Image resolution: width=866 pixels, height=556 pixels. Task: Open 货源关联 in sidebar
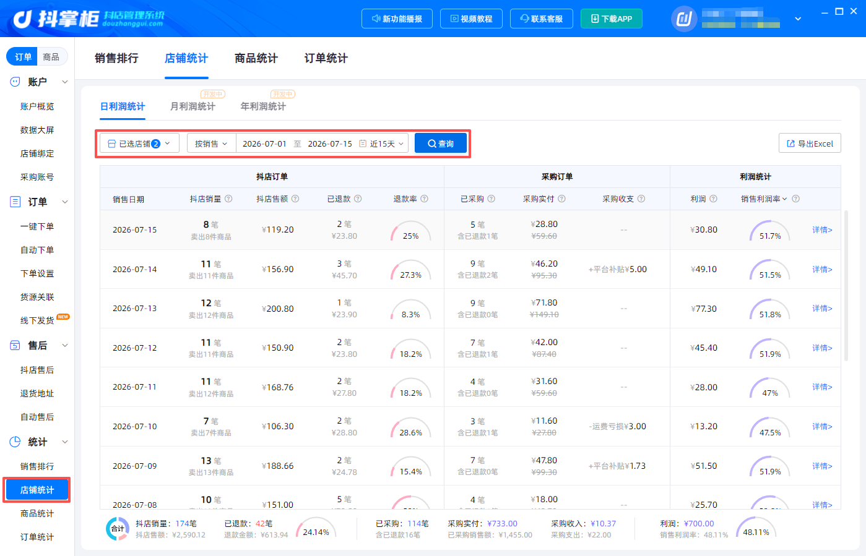(37, 297)
